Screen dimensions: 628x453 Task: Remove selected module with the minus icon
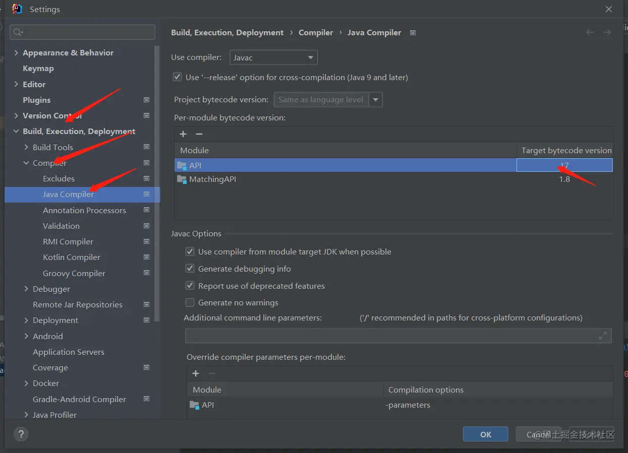199,134
